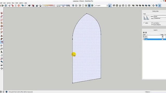Screen dimensions: 166x93
Task: Select the Tape Measure tool in left toolbar
Action: point(2,46)
